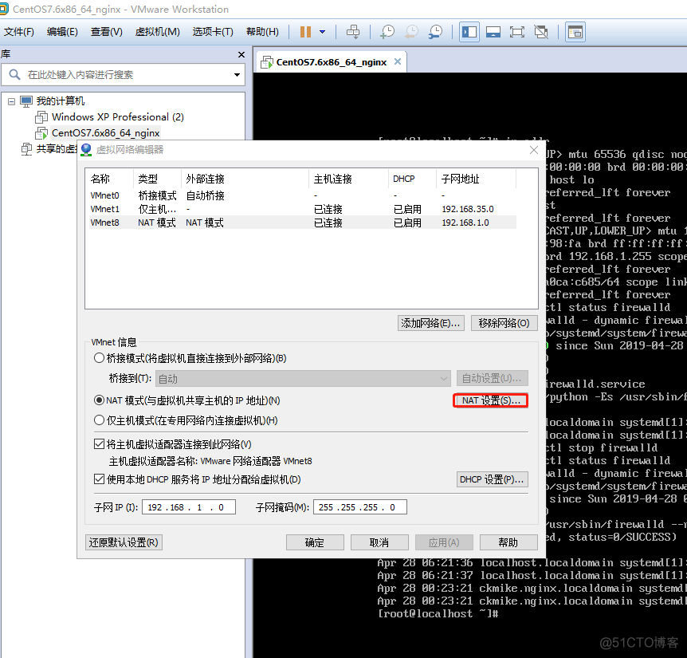Pause the virtual machine from the toolbar
Viewport: 687px width, 658px height.
pyautogui.click(x=305, y=32)
